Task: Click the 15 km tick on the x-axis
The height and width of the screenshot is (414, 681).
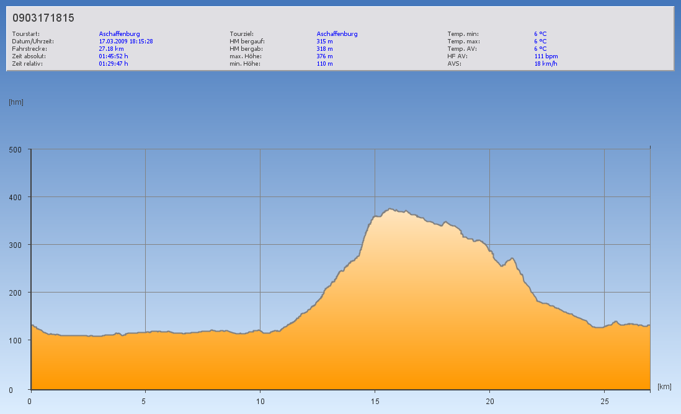Action: coord(375,400)
